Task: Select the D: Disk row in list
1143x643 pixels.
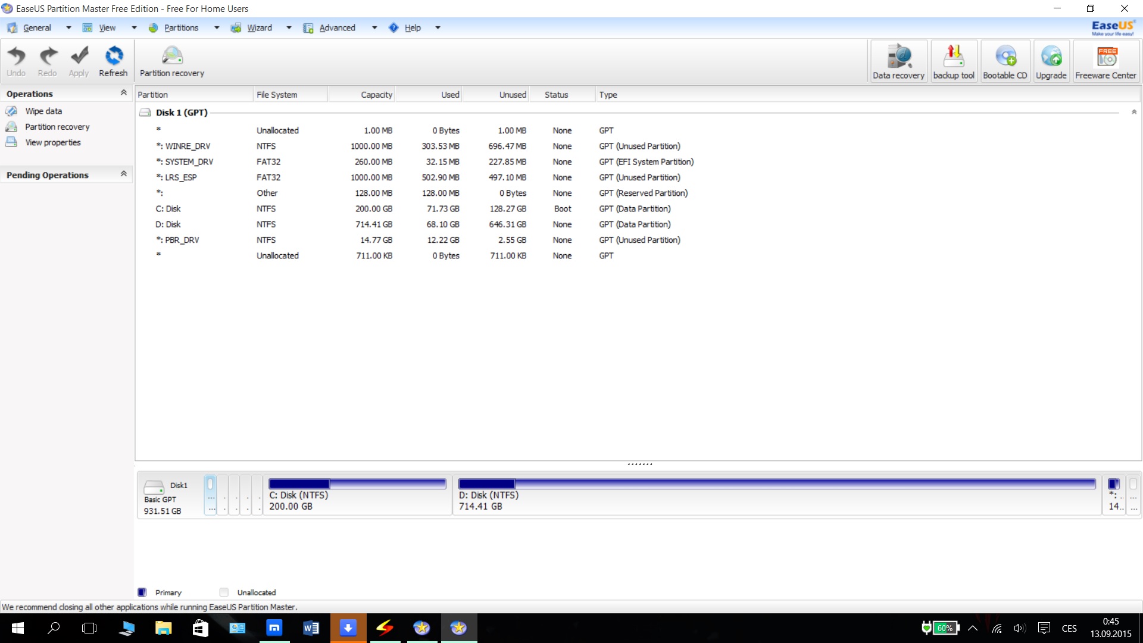Action: point(168,224)
